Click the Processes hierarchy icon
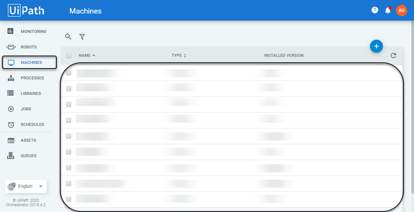The height and width of the screenshot is (212, 414). [x=11, y=78]
